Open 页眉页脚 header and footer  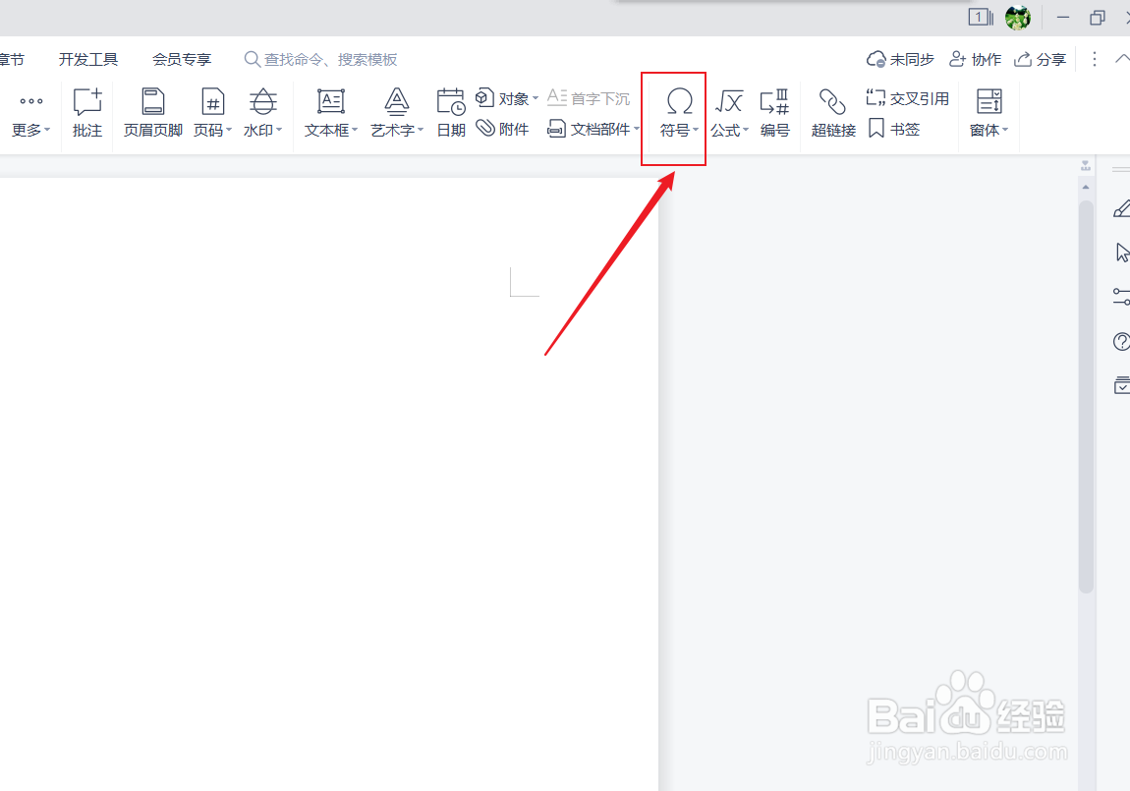point(152,112)
